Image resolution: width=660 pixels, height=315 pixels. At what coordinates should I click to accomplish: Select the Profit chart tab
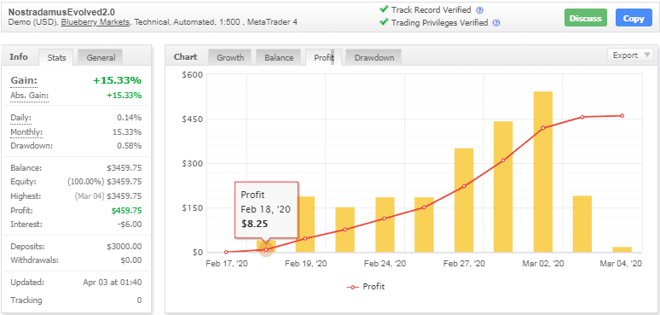coord(324,58)
